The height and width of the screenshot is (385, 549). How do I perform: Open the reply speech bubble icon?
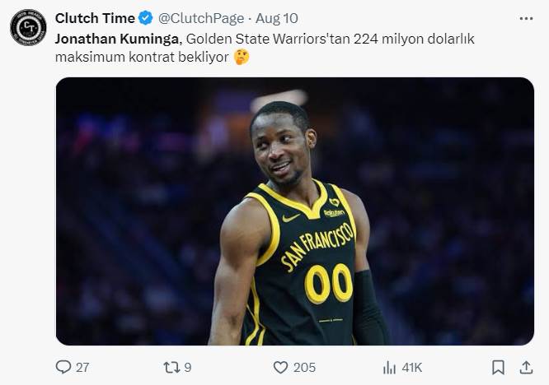63,367
